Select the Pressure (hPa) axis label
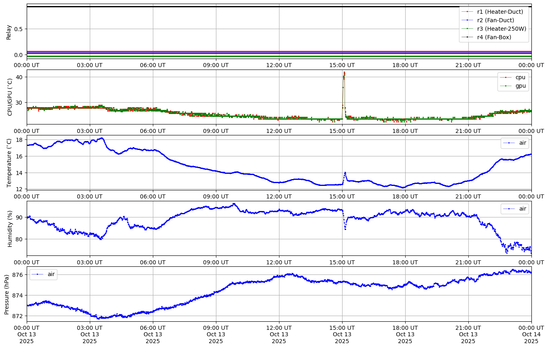The width and height of the screenshot is (548, 348). (x=7, y=294)
